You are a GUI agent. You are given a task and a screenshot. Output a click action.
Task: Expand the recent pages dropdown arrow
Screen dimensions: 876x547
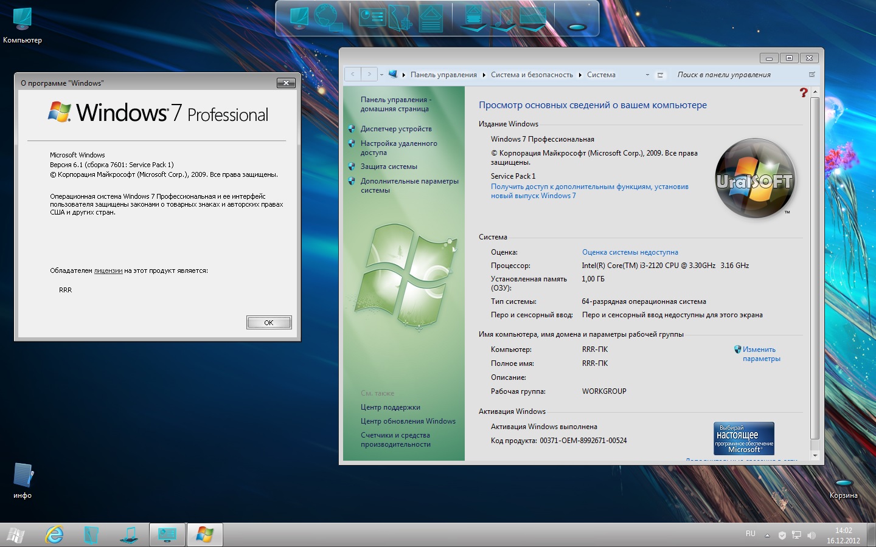point(381,75)
